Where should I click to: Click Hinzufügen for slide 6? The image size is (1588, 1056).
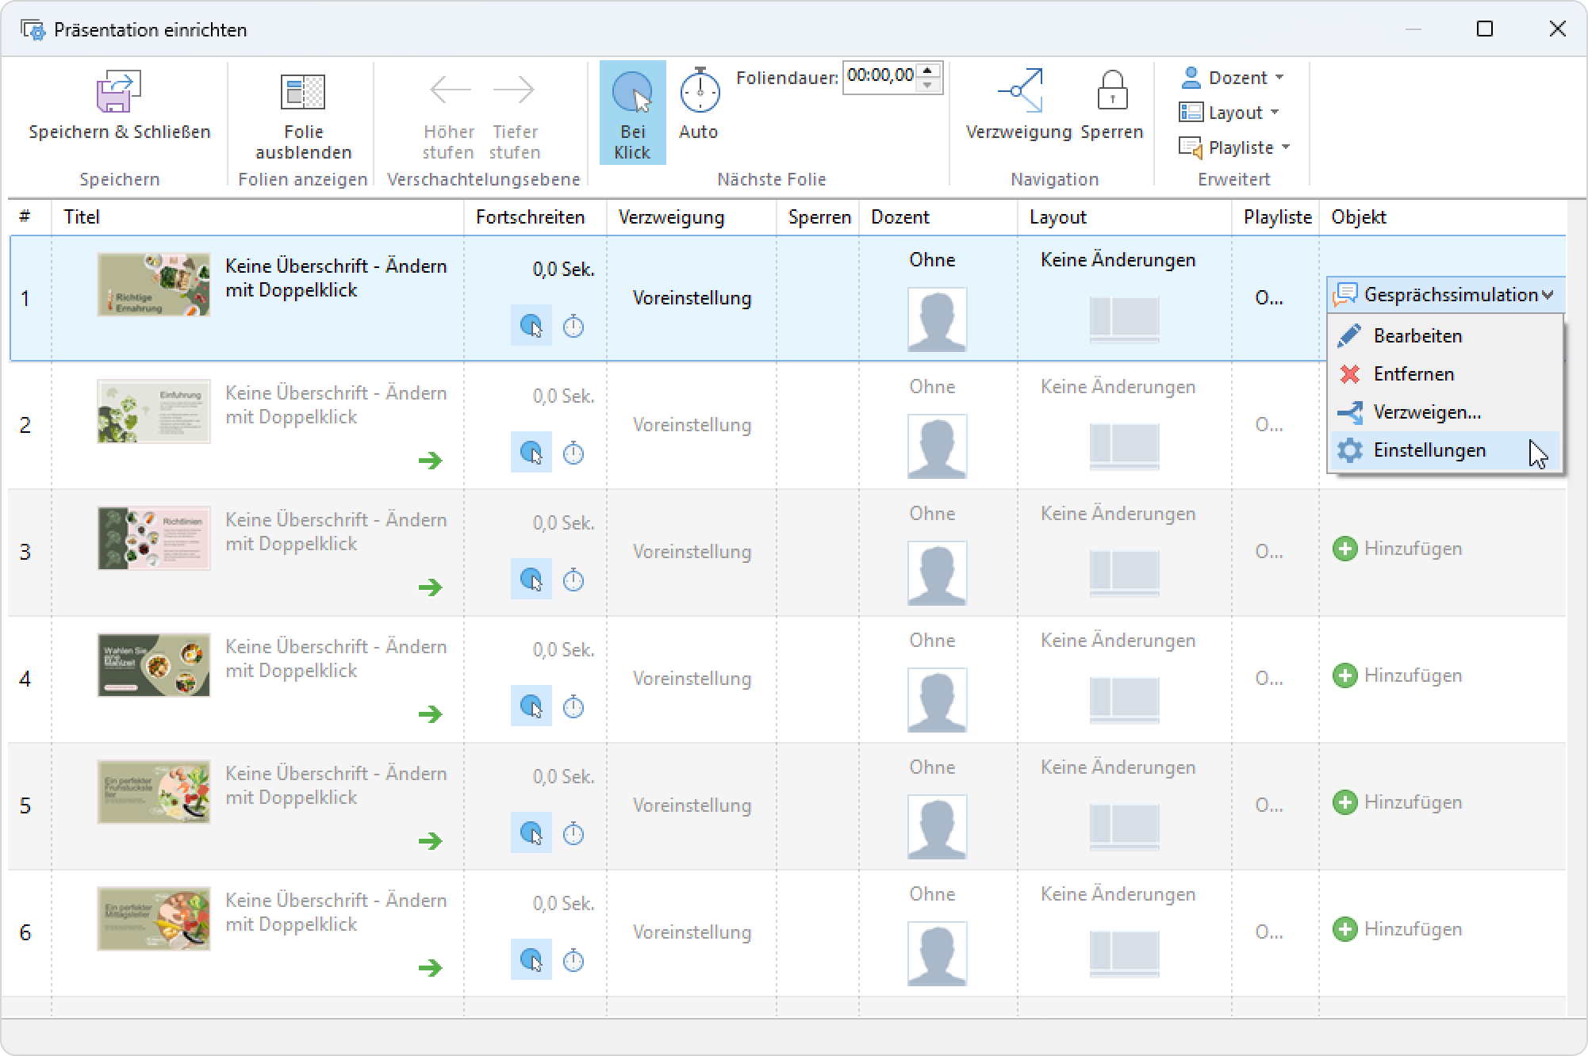click(1397, 929)
